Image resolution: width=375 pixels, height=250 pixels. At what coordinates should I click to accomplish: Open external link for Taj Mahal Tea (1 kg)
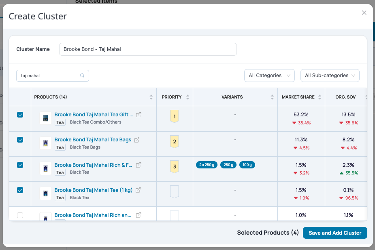tap(138, 190)
